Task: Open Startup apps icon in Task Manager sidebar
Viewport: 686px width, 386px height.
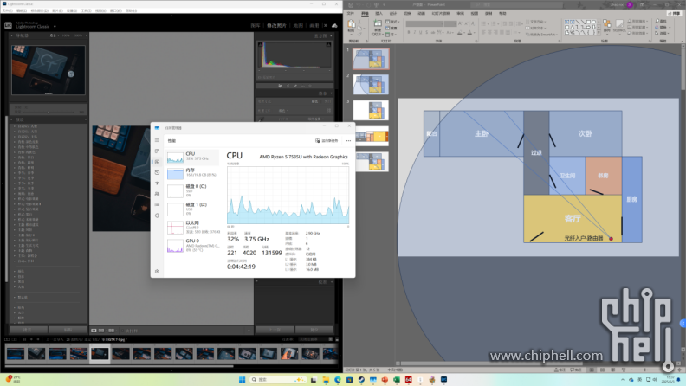Action: point(157,183)
